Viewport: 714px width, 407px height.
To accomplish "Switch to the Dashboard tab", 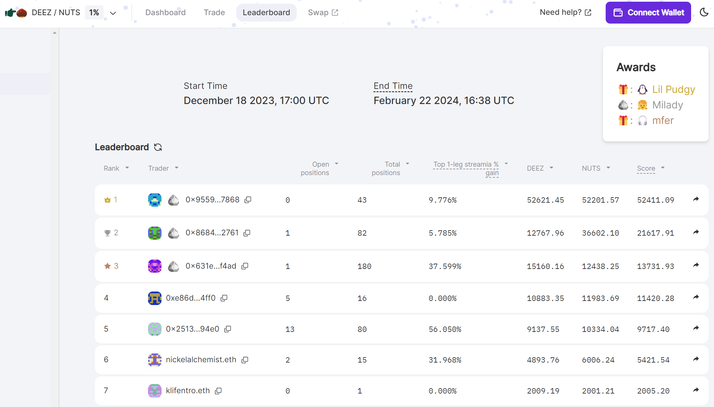I will (165, 12).
